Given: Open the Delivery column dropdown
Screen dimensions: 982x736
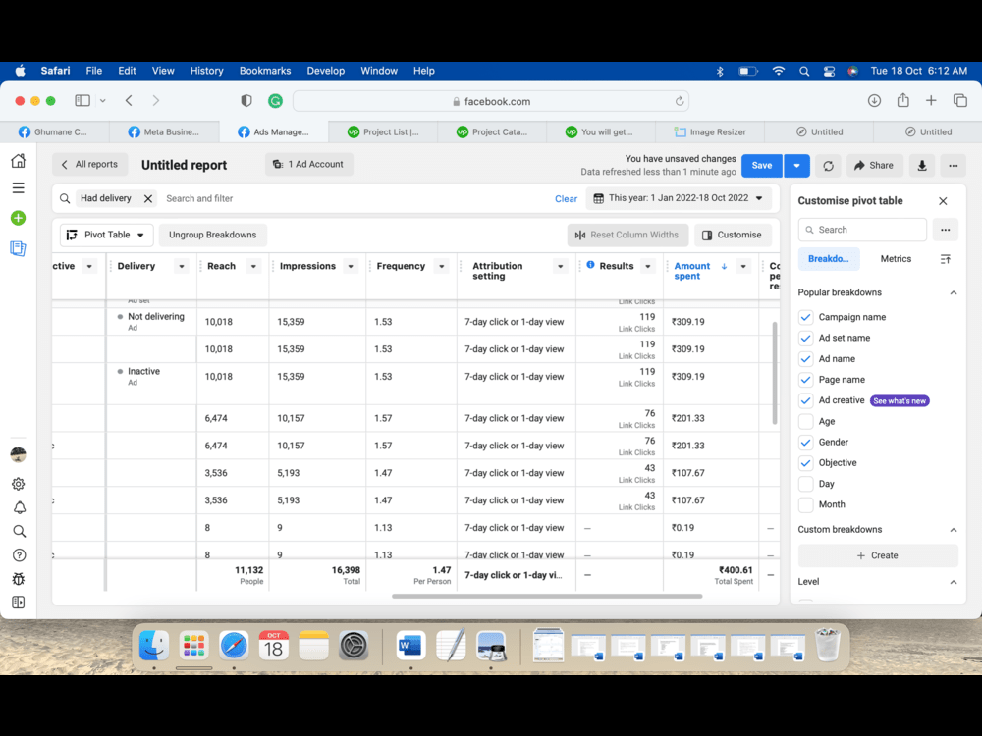Looking at the screenshot, I should 181,266.
